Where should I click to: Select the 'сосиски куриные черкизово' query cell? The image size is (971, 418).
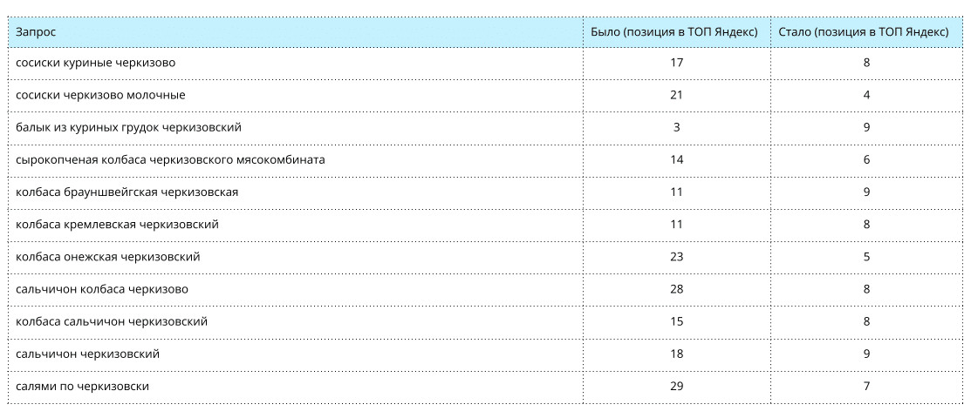101,63
